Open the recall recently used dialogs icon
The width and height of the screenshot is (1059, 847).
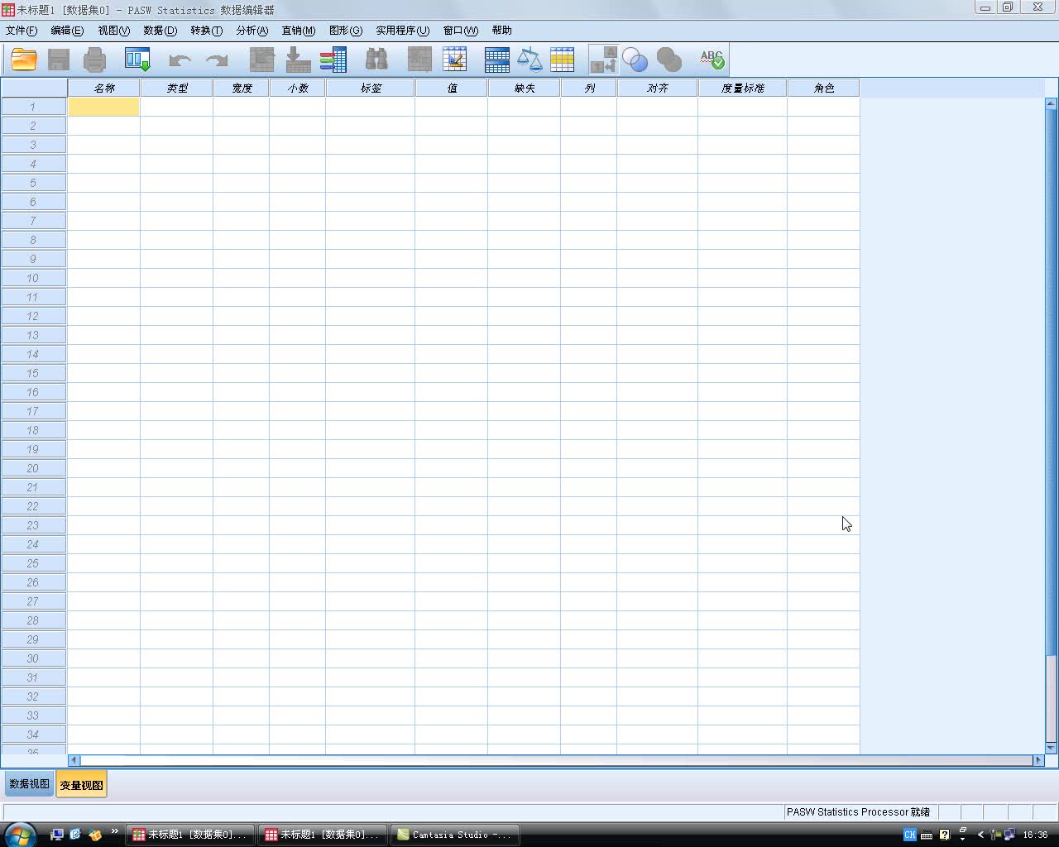(x=137, y=59)
